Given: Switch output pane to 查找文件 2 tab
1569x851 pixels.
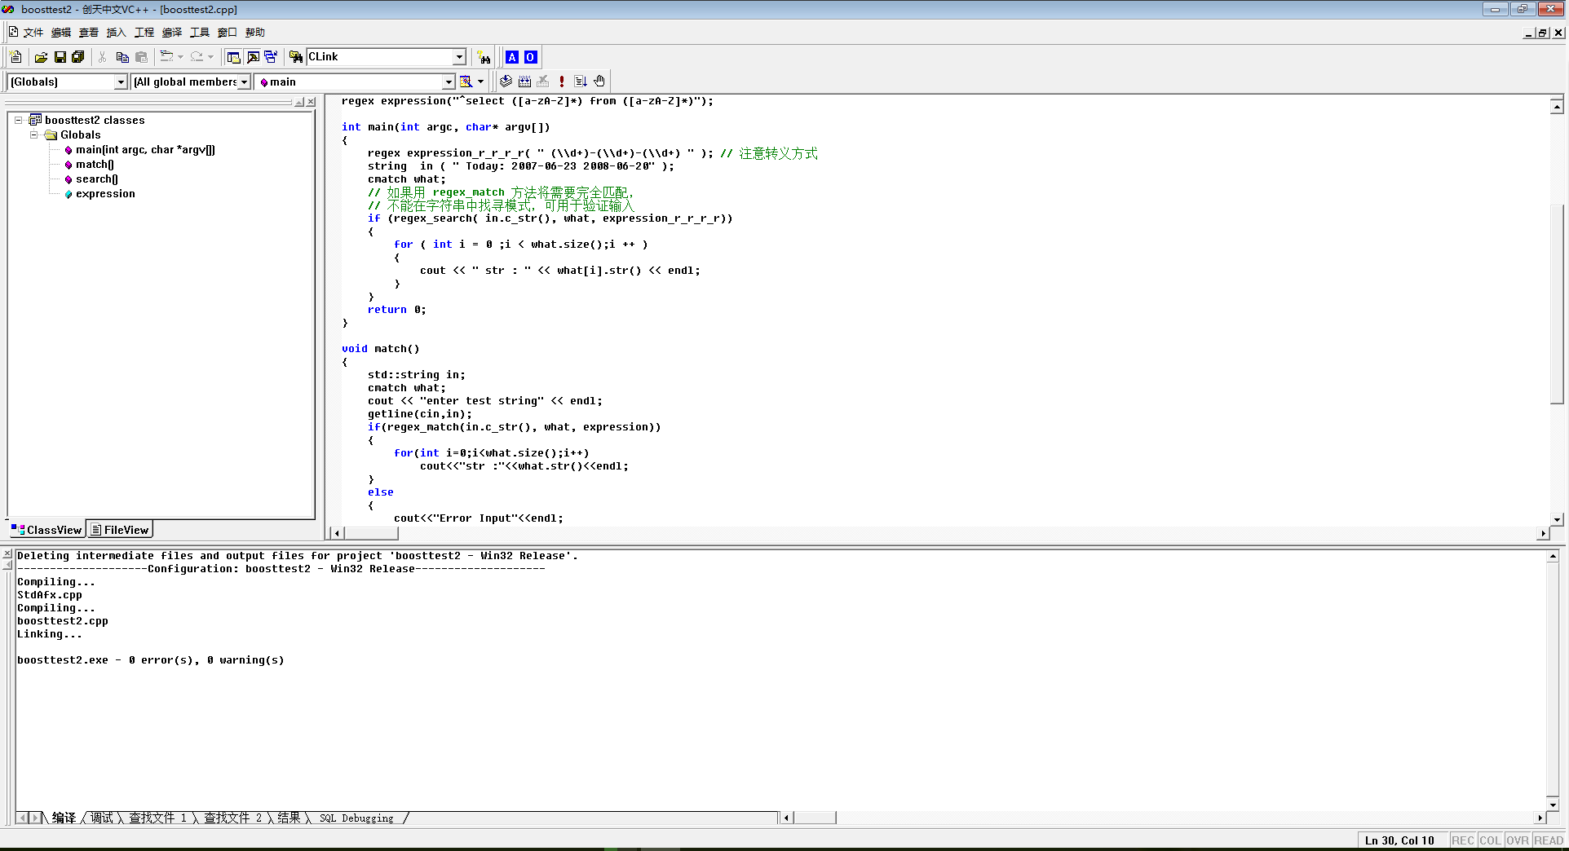Looking at the screenshot, I should 233,818.
